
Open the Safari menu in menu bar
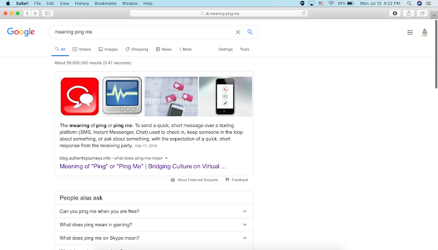pyautogui.click(x=22, y=3)
